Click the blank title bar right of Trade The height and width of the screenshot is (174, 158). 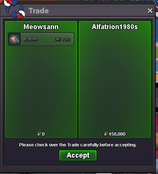point(97,11)
